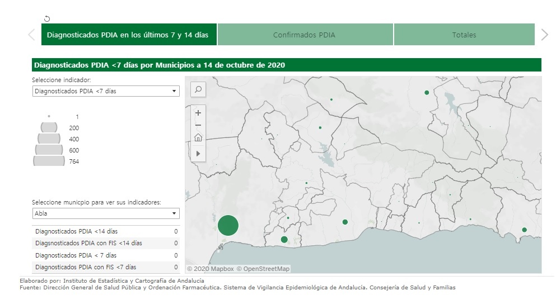Expand map tools with arrow flyout
The width and height of the screenshot is (556, 300).
click(198, 154)
